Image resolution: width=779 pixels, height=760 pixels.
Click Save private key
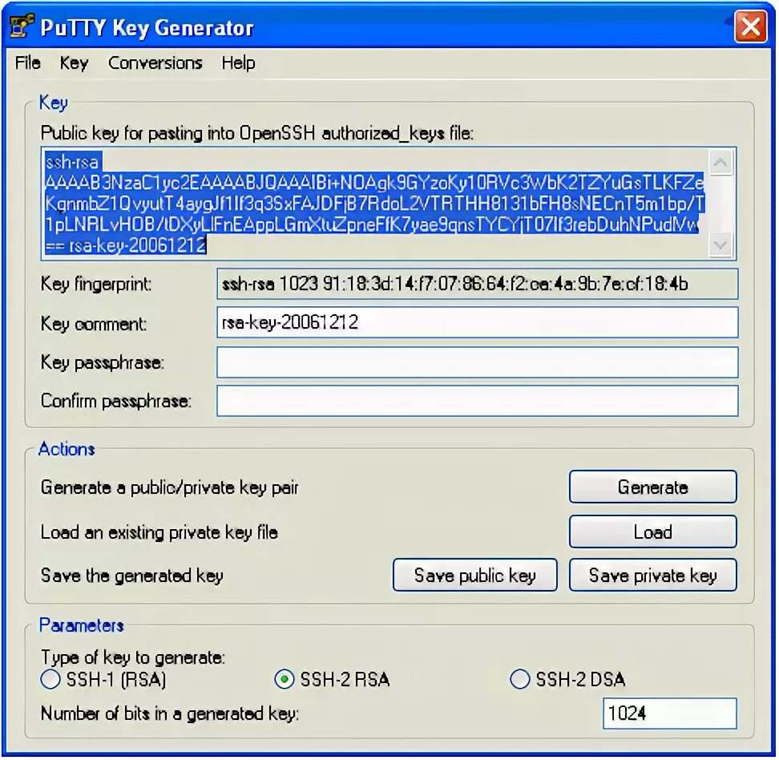tap(653, 575)
